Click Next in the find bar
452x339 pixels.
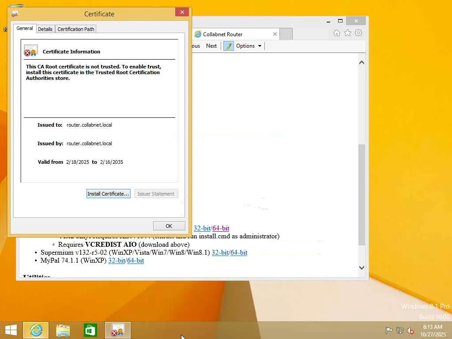click(x=211, y=46)
